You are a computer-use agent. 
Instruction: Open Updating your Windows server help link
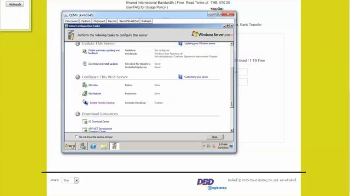pyautogui.click(x=200, y=44)
